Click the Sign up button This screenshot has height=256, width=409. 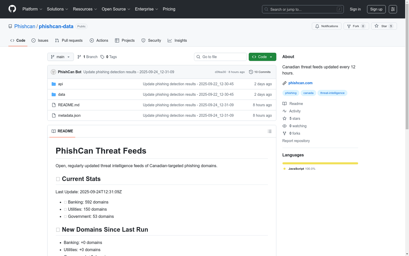click(376, 9)
